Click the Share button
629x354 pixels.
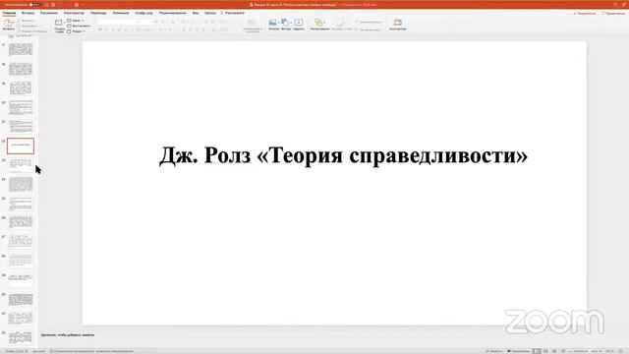coord(585,13)
